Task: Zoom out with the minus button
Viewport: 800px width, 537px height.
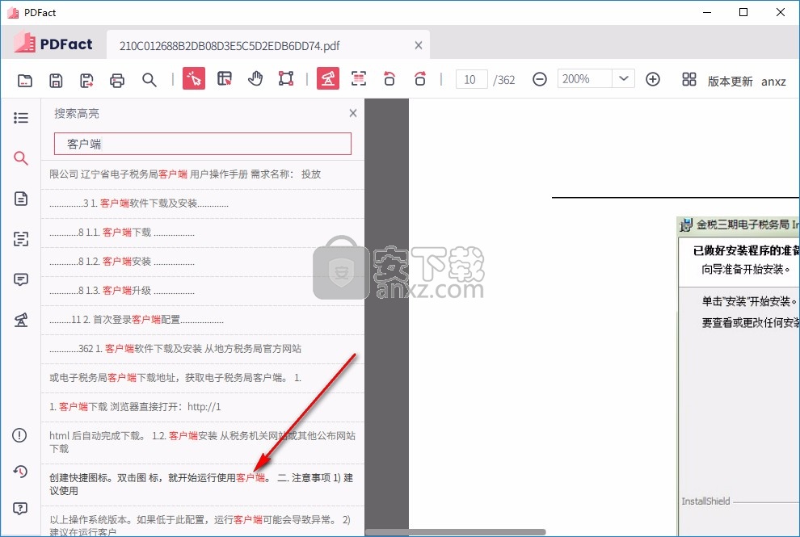Action: [539, 80]
